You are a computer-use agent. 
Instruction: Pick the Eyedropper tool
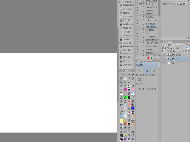[129, 78]
